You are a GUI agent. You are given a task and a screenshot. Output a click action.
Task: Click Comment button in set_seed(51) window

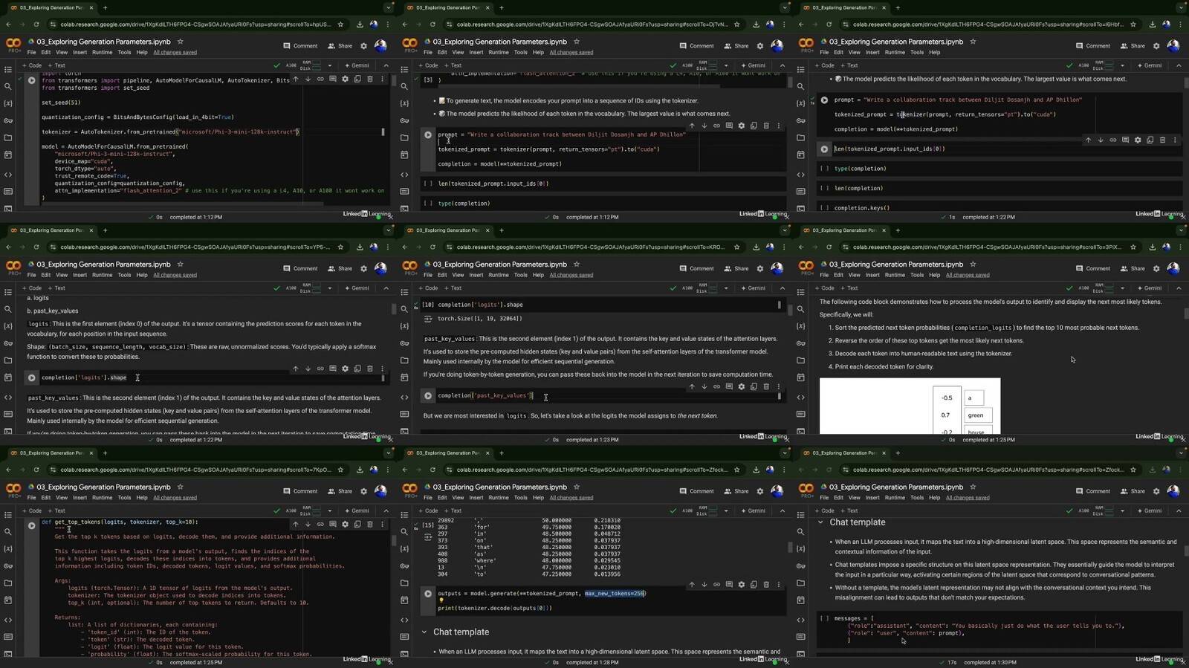click(x=301, y=46)
